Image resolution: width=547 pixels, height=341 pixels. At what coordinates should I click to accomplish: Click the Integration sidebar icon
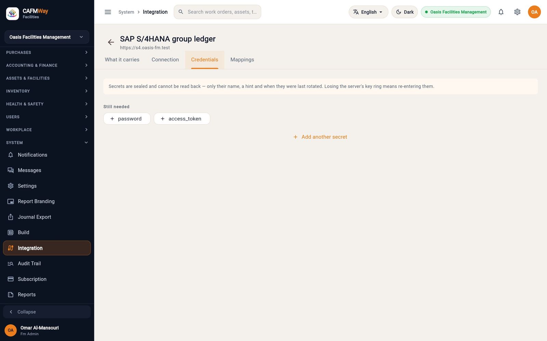pos(11,248)
